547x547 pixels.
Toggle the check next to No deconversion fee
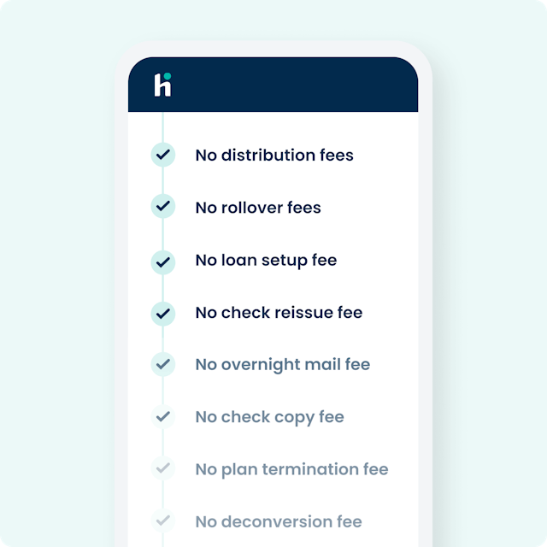[x=162, y=521]
